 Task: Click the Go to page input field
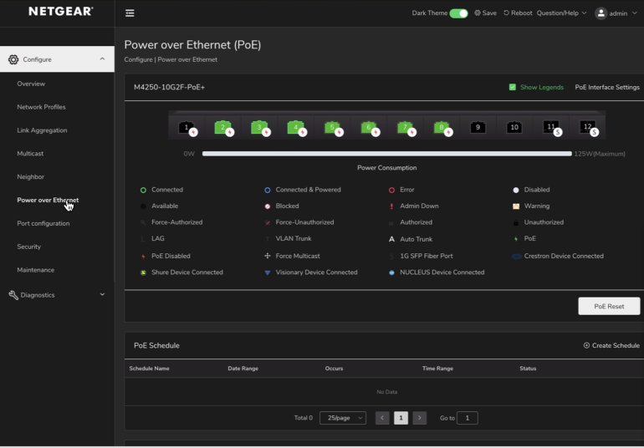467,418
